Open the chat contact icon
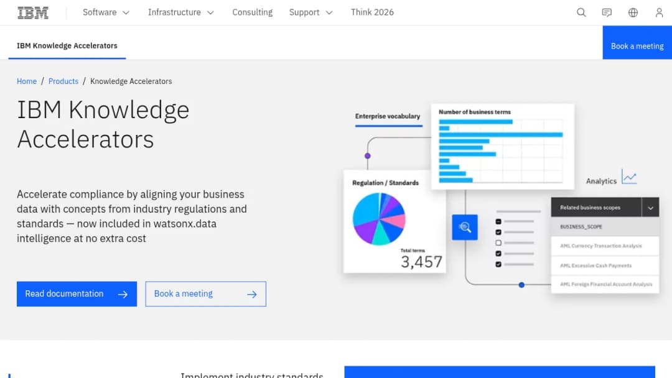 [x=607, y=12]
